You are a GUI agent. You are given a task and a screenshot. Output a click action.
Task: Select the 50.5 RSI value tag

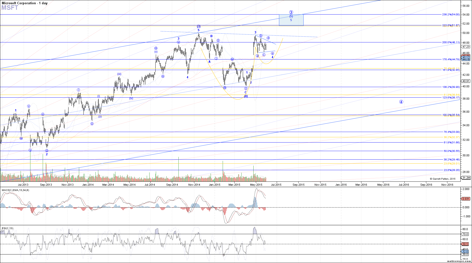click(465, 244)
